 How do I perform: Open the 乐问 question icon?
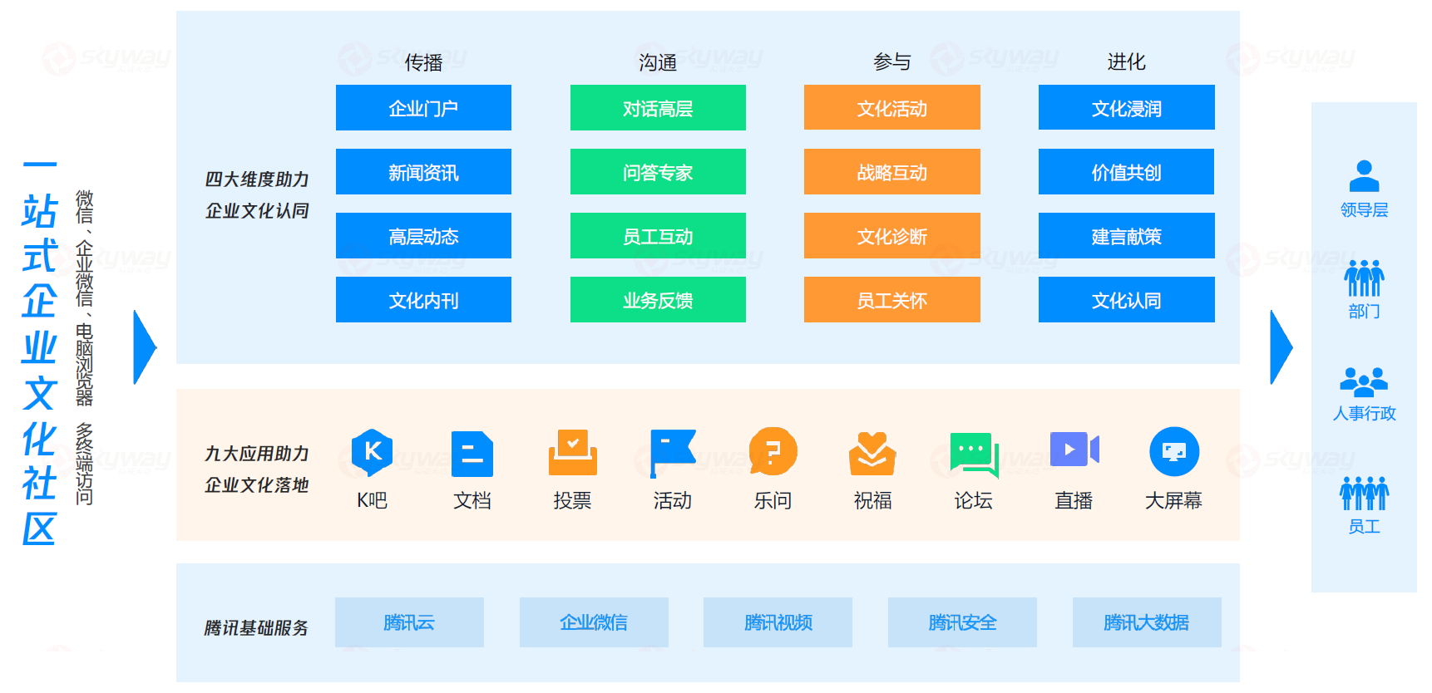point(773,452)
